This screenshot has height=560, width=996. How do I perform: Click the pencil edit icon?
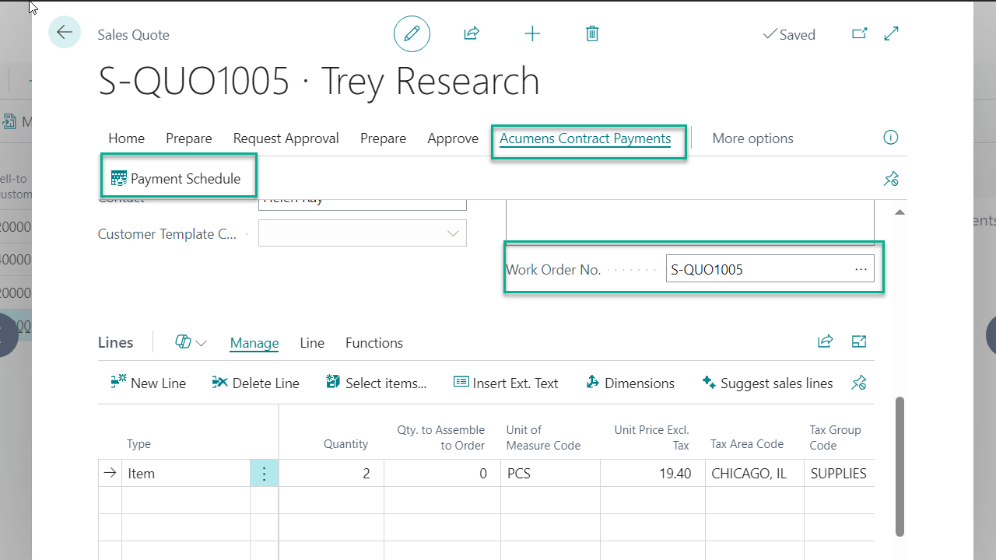click(x=412, y=33)
